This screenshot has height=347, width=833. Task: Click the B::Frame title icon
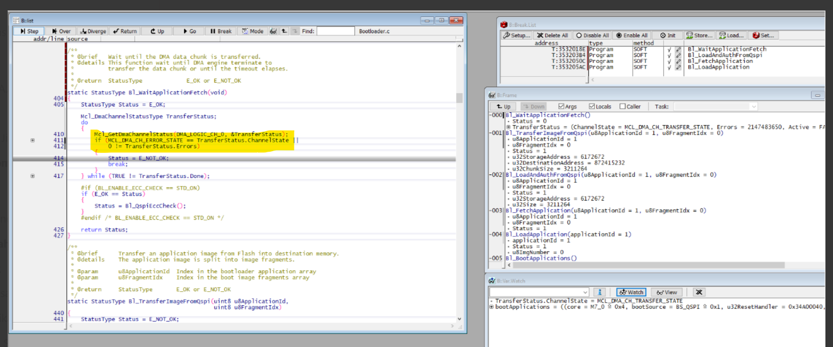pos(492,95)
